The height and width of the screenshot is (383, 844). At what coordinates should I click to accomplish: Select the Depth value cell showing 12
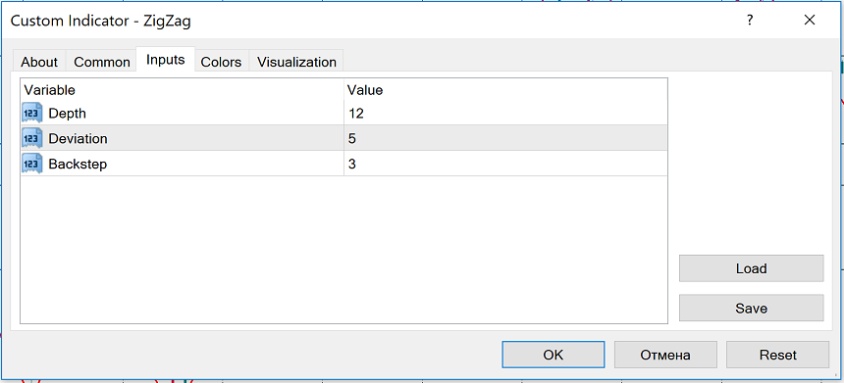coord(505,114)
